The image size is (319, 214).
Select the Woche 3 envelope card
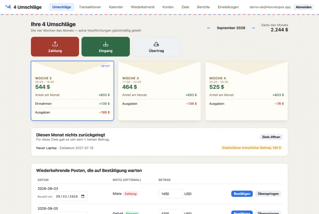click(x=159, y=91)
